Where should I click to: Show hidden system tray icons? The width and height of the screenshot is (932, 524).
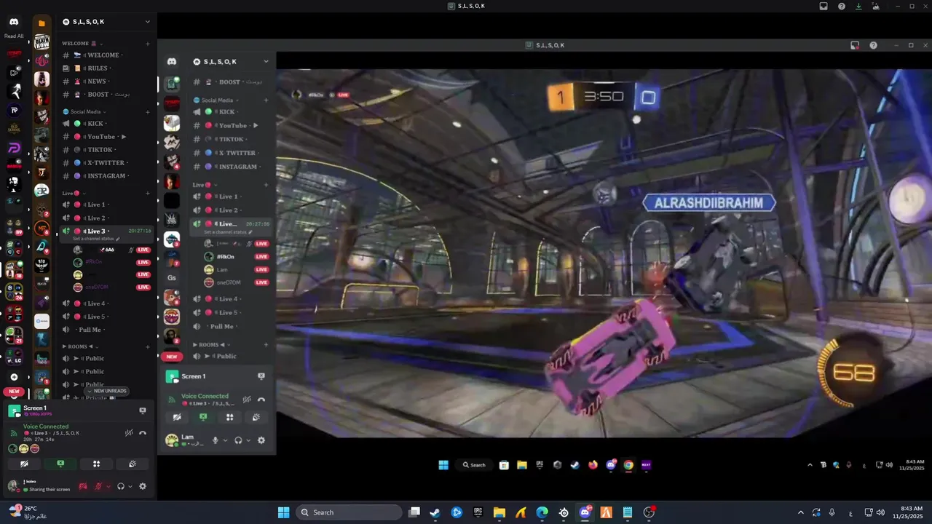click(801, 512)
